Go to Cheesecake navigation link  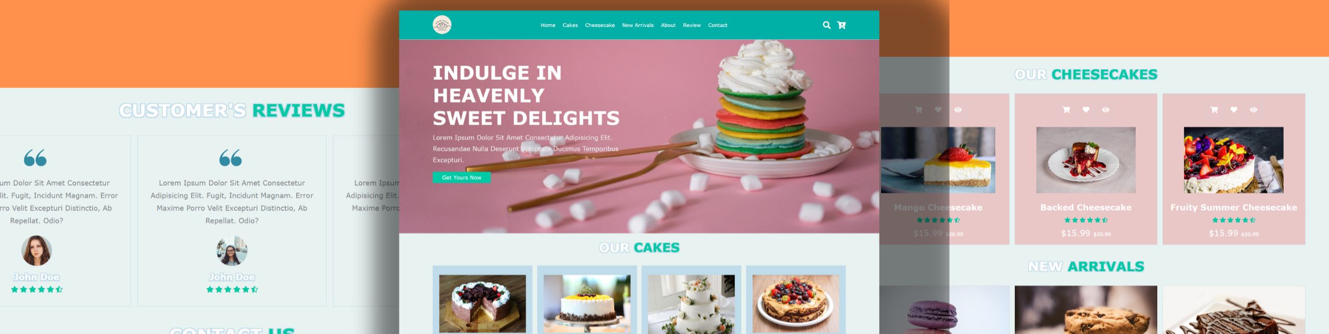coord(600,25)
